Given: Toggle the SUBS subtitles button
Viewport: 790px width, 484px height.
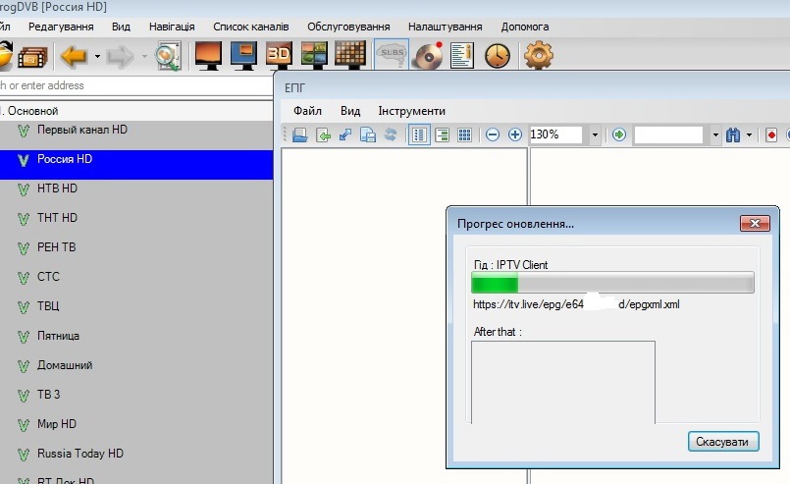Looking at the screenshot, I should point(392,56).
